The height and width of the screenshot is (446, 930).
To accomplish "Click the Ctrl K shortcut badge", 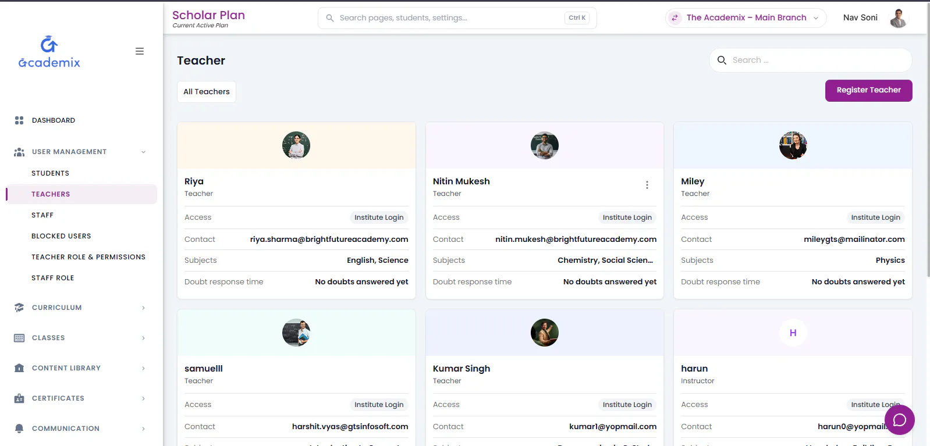I will tap(577, 18).
